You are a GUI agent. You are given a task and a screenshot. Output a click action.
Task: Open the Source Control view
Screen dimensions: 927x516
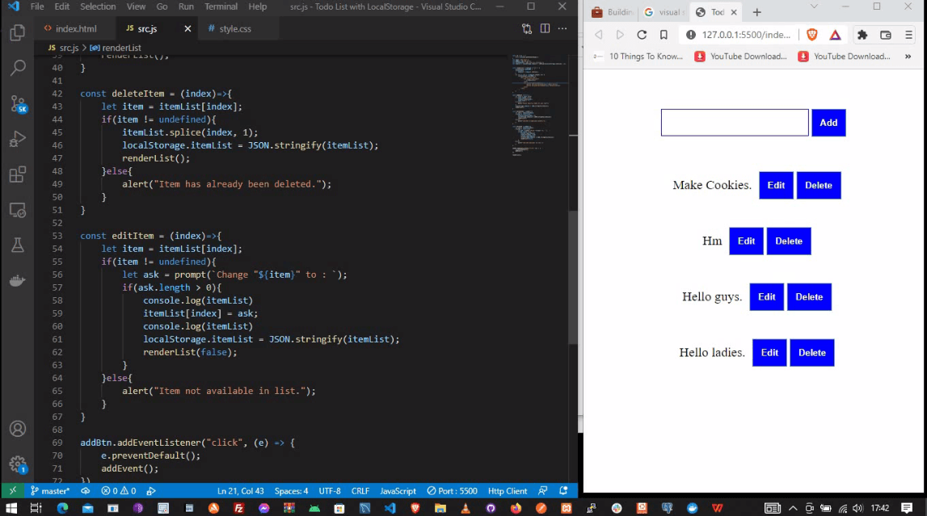(x=17, y=103)
